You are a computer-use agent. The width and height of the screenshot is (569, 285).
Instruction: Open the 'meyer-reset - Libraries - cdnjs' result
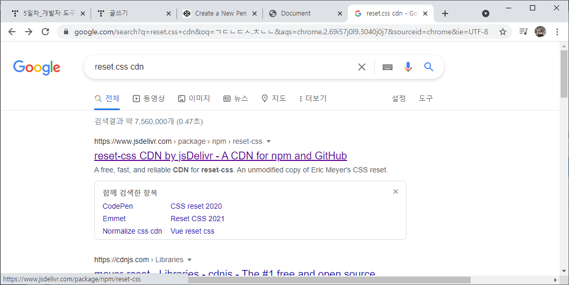click(235, 274)
